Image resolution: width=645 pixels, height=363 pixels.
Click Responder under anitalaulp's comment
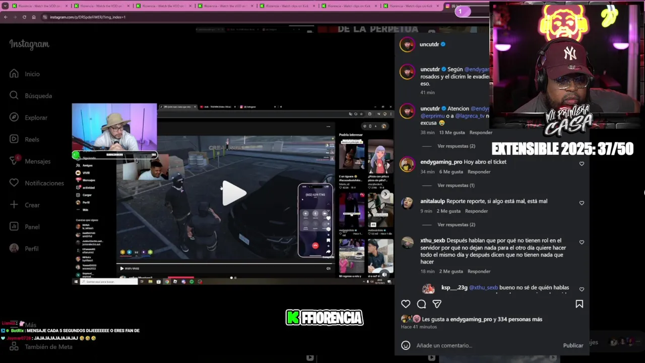(x=476, y=211)
